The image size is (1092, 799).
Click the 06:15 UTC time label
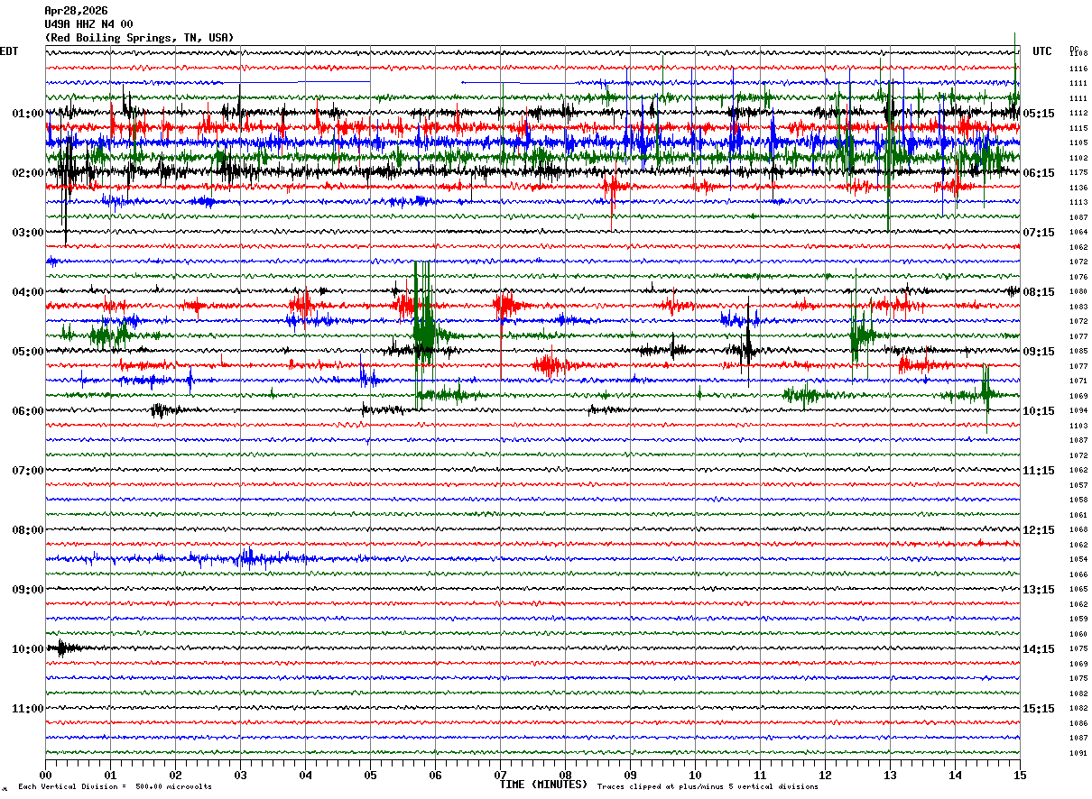click(x=1039, y=173)
